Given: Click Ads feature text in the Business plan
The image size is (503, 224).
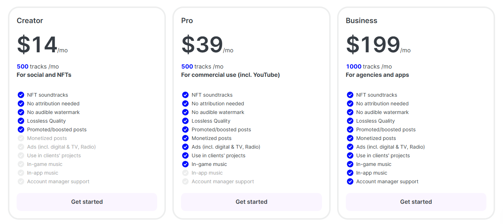Looking at the screenshot, I should point(391,147).
